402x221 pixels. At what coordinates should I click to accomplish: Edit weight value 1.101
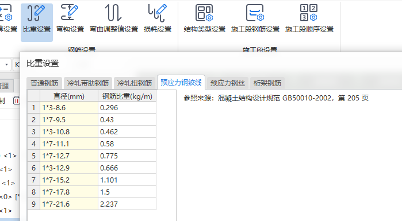pos(127,180)
